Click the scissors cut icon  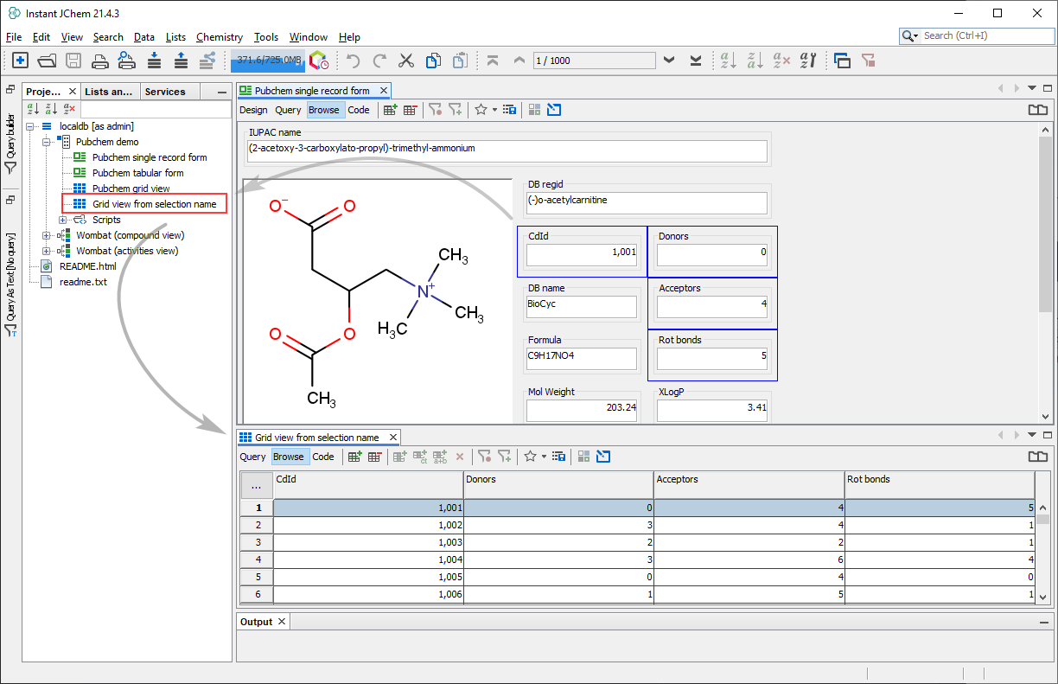point(406,61)
